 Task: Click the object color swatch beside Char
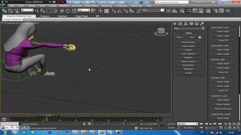pyautogui.click(x=203, y=28)
